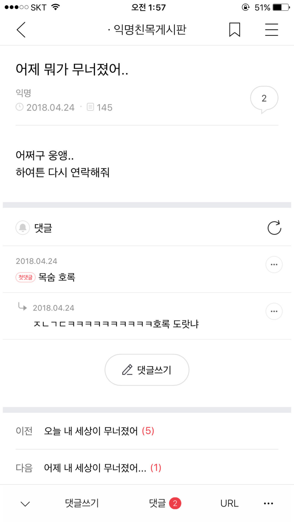Toggle comment notification bell
Viewport: 294px width, 522px height.
pos(23,228)
